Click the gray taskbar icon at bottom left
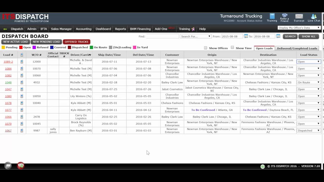Image resolution: width=324 pixels, height=182 pixels. click(x=8, y=166)
